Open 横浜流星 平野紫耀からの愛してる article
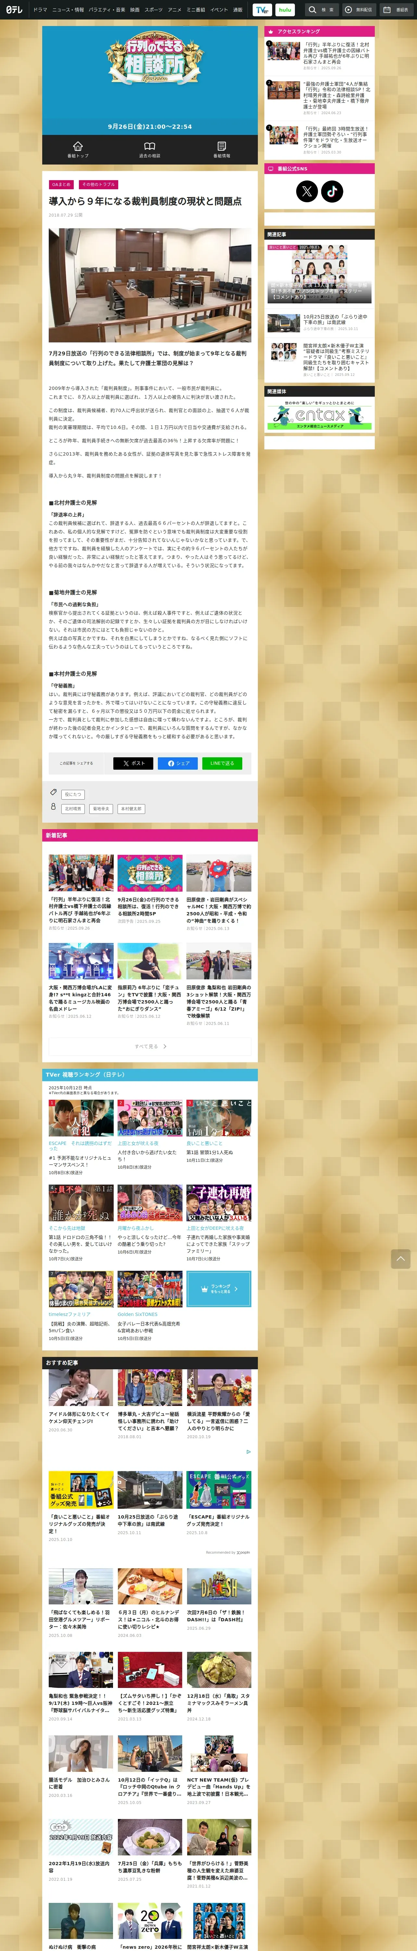Screen dimensions: 417x1951 (x=219, y=1405)
